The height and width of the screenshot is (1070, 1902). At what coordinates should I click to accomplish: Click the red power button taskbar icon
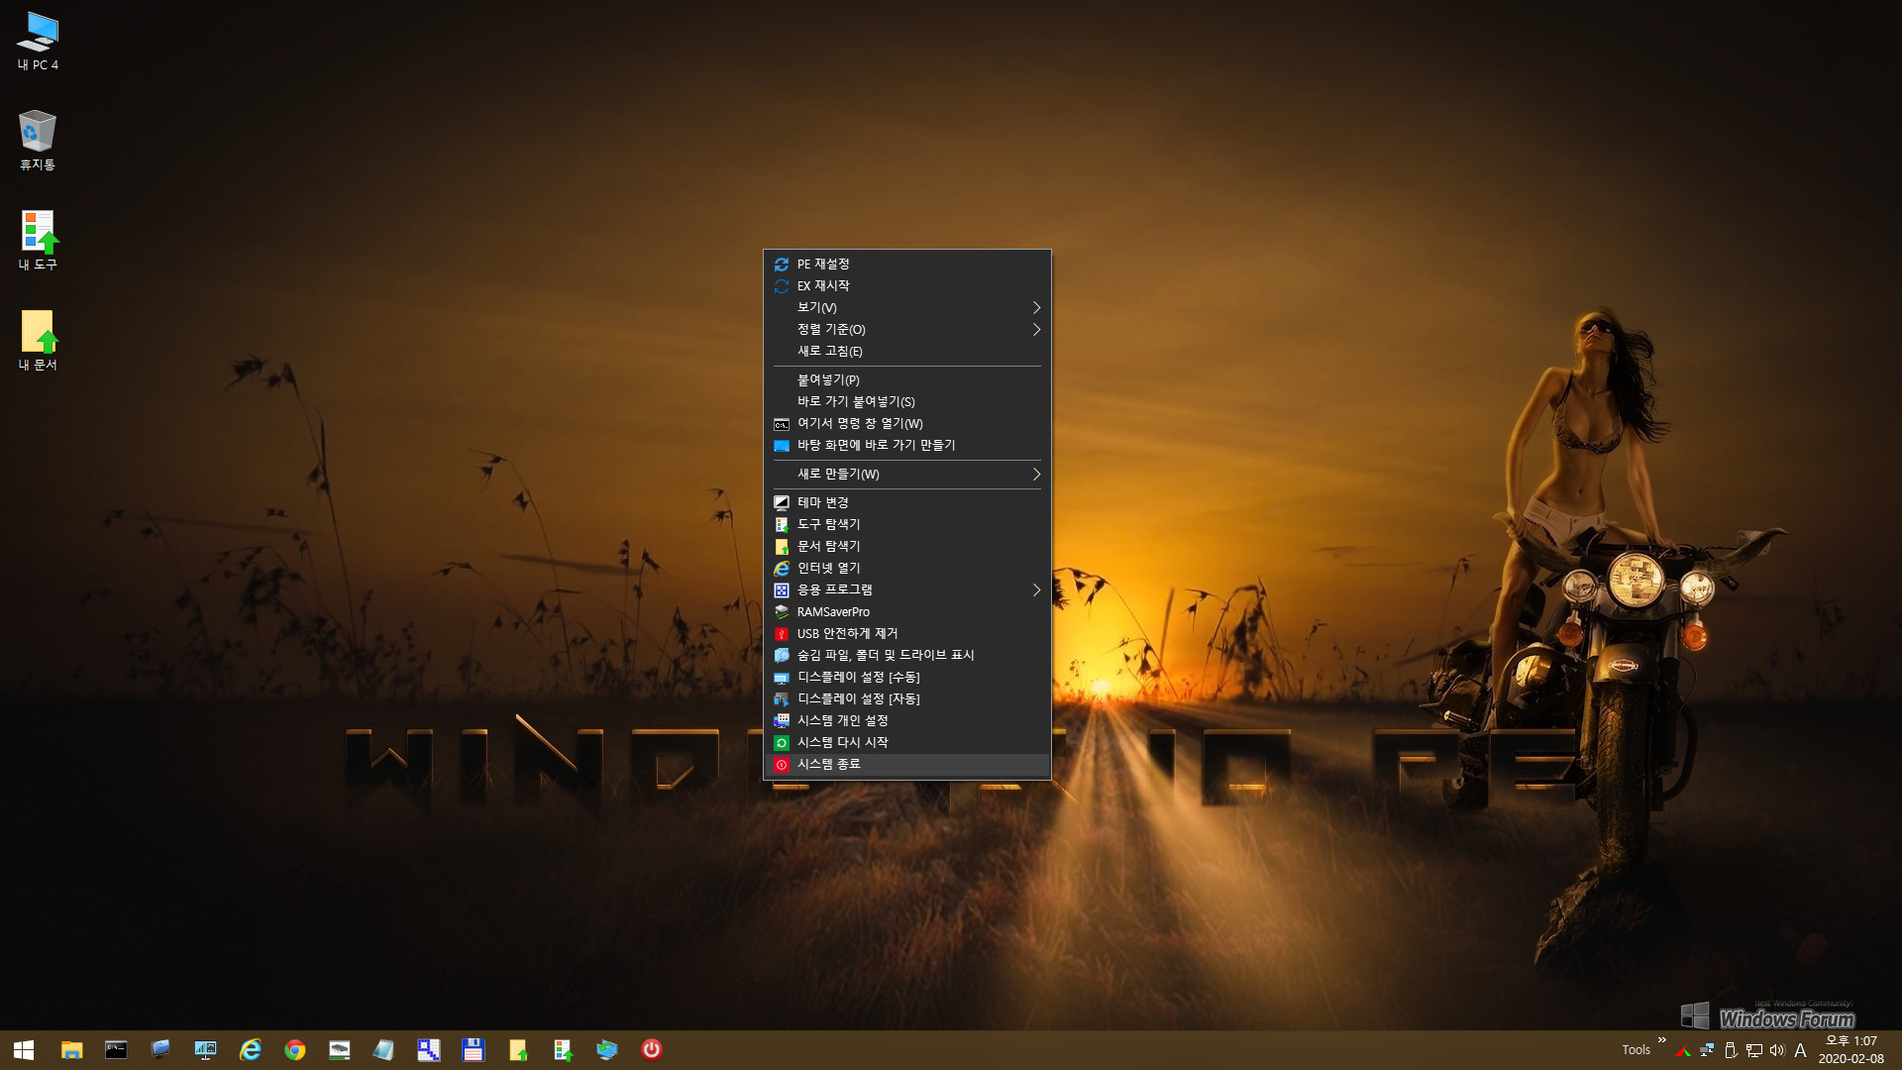651,1049
